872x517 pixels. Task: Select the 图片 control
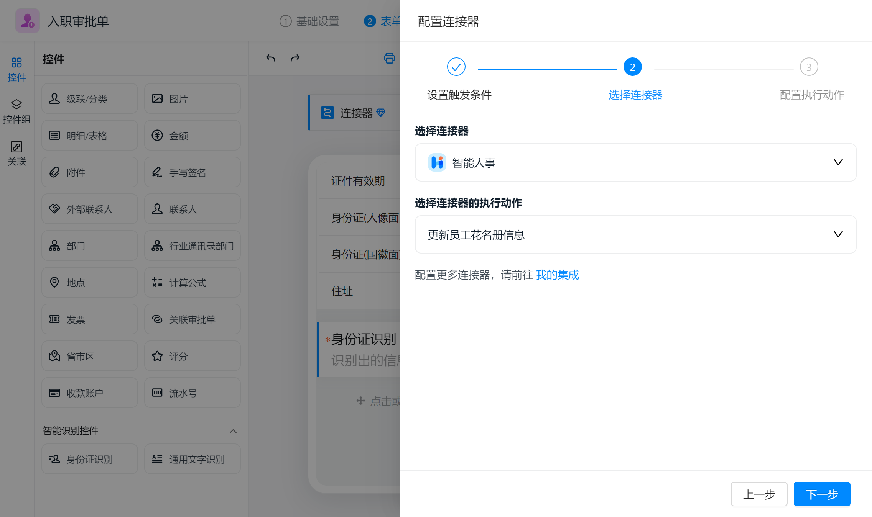pyautogui.click(x=192, y=99)
